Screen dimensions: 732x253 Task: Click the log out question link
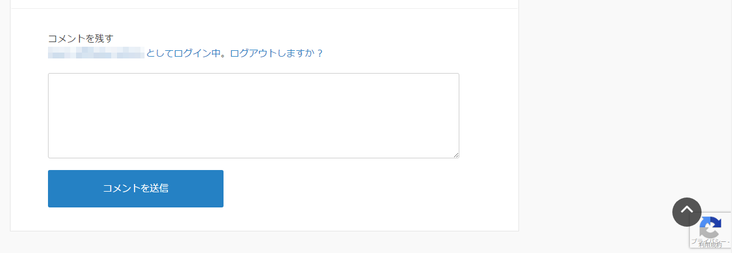277,53
